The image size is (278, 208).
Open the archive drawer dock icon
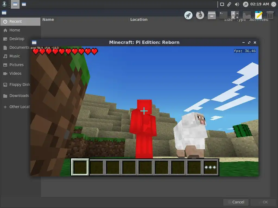212,15
